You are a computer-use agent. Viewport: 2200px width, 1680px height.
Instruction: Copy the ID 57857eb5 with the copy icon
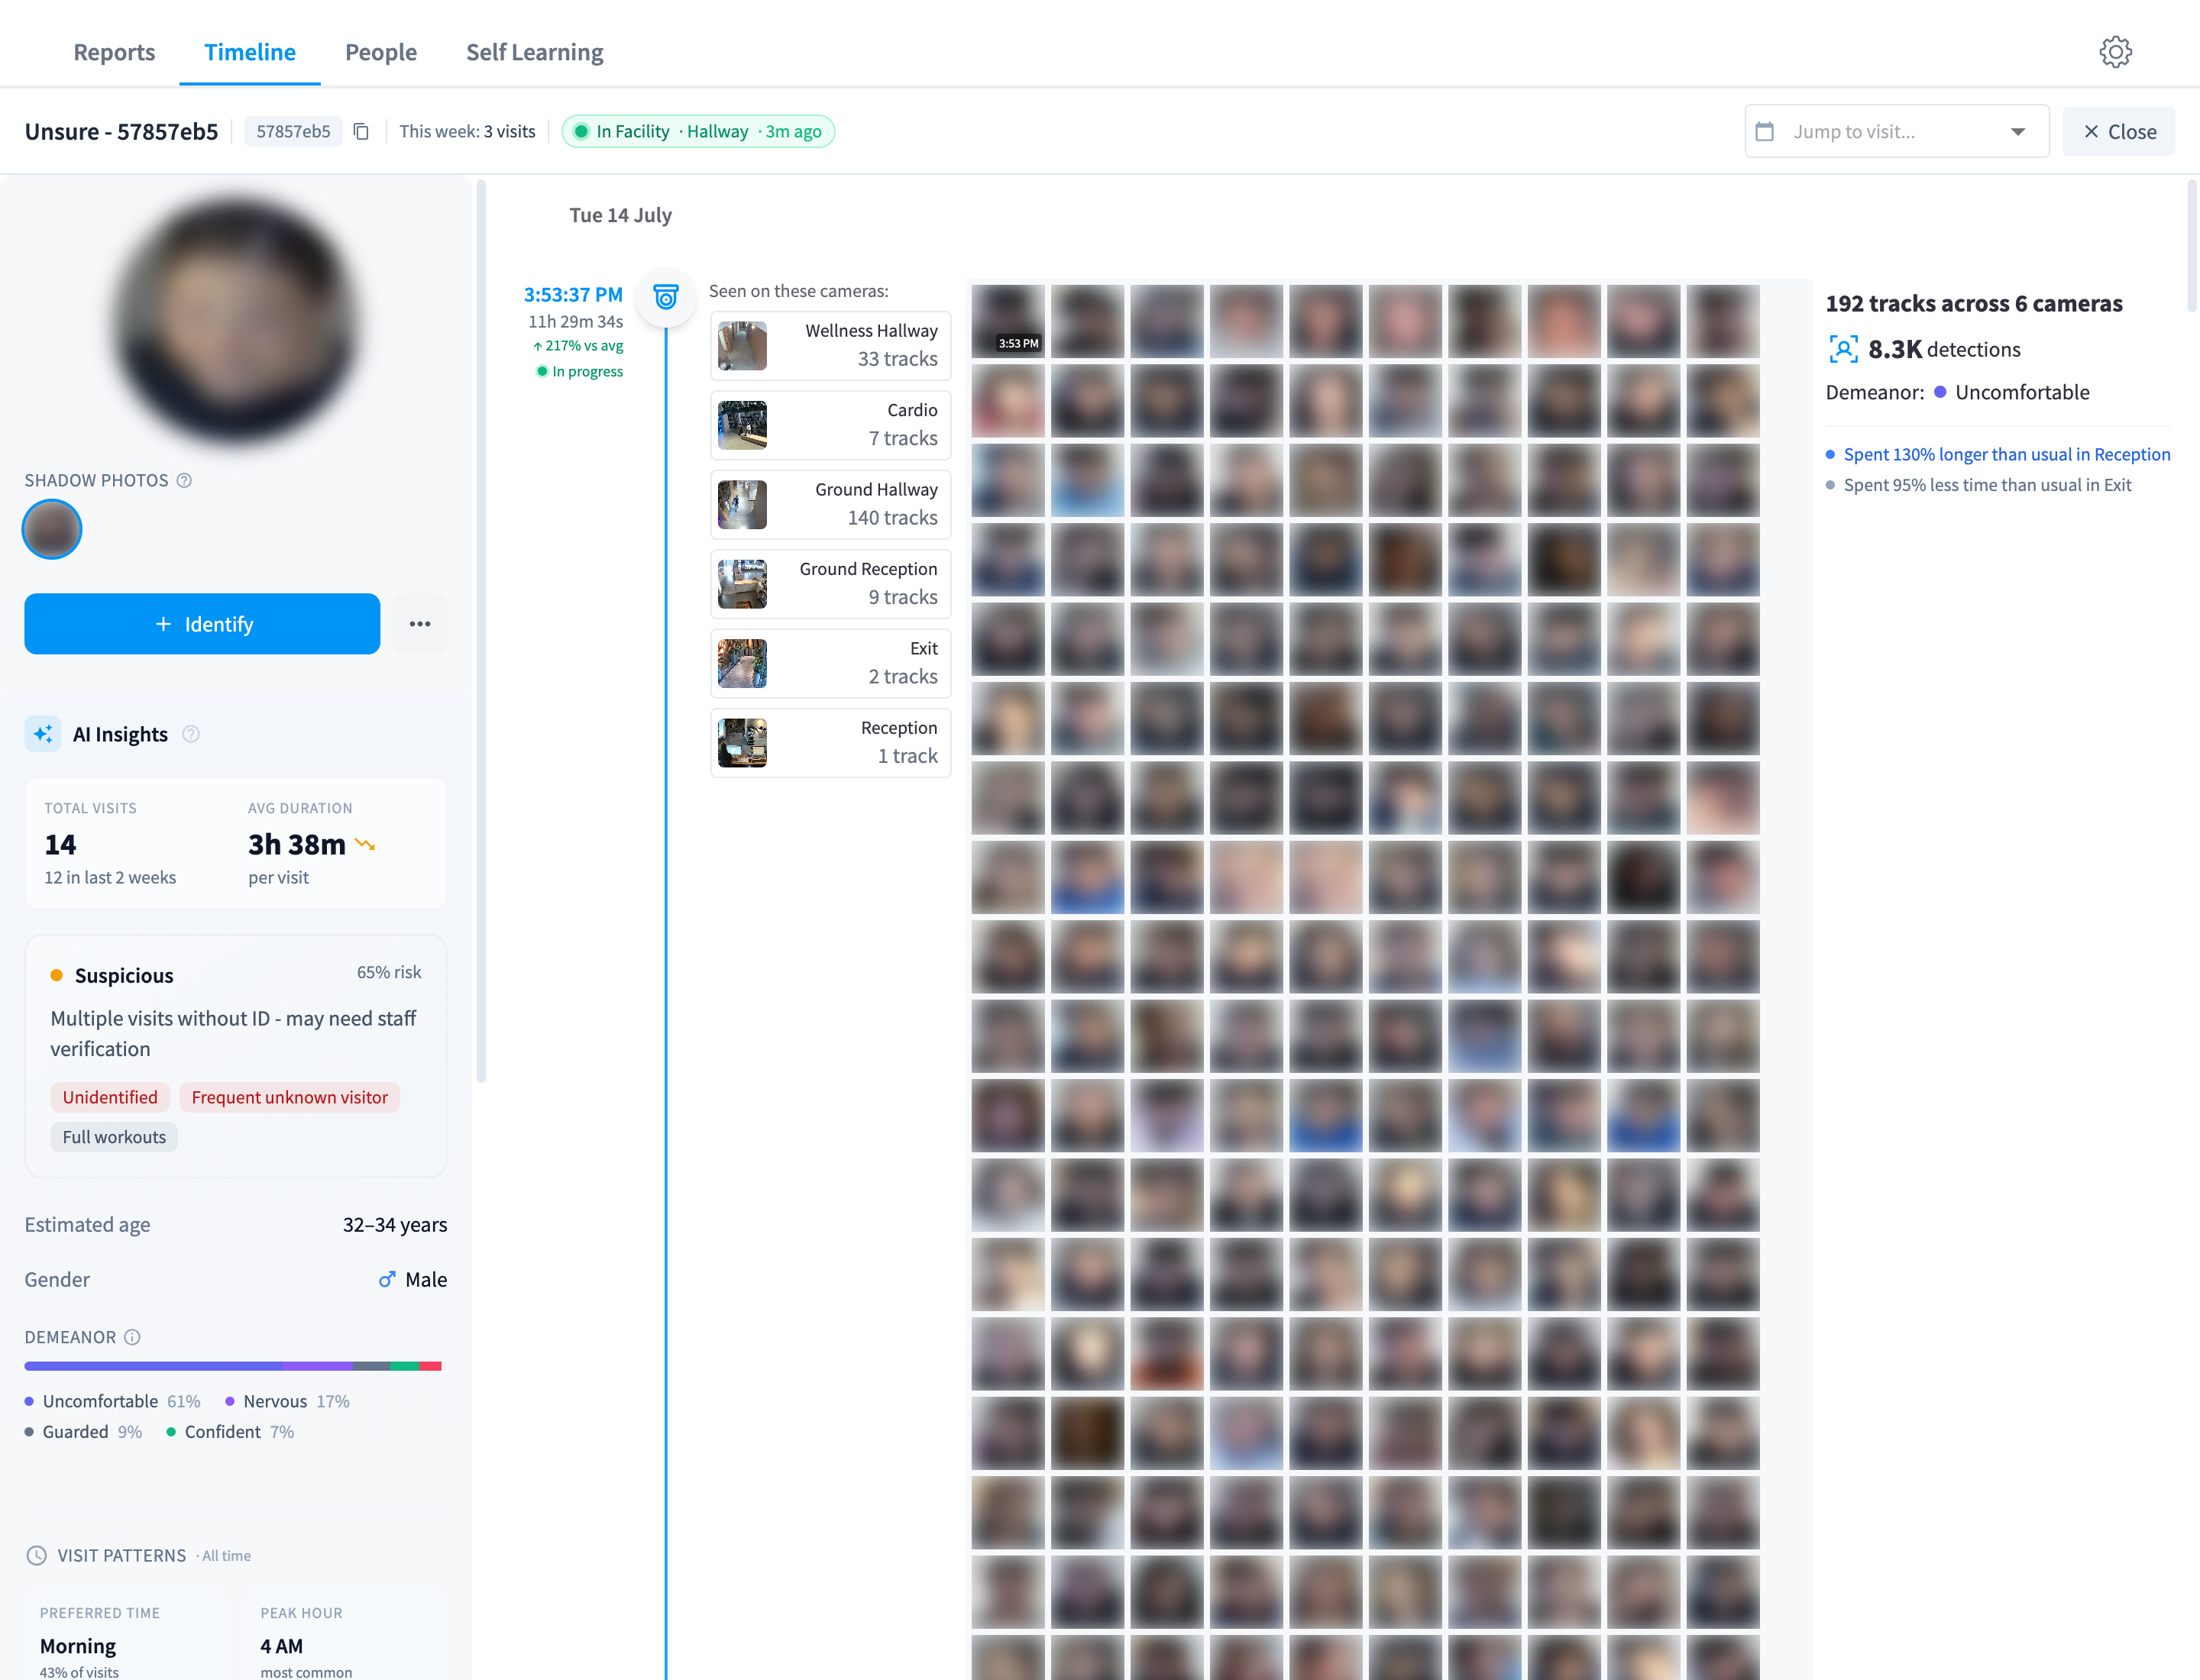361,132
